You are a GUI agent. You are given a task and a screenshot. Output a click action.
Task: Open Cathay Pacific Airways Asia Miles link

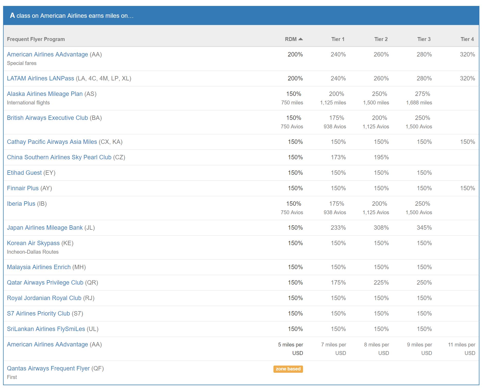[x=52, y=142]
